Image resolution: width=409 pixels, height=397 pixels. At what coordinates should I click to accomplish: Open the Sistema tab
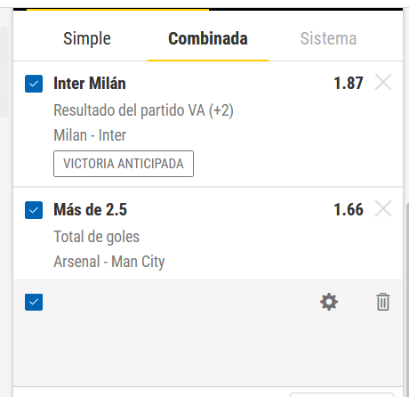click(x=328, y=38)
